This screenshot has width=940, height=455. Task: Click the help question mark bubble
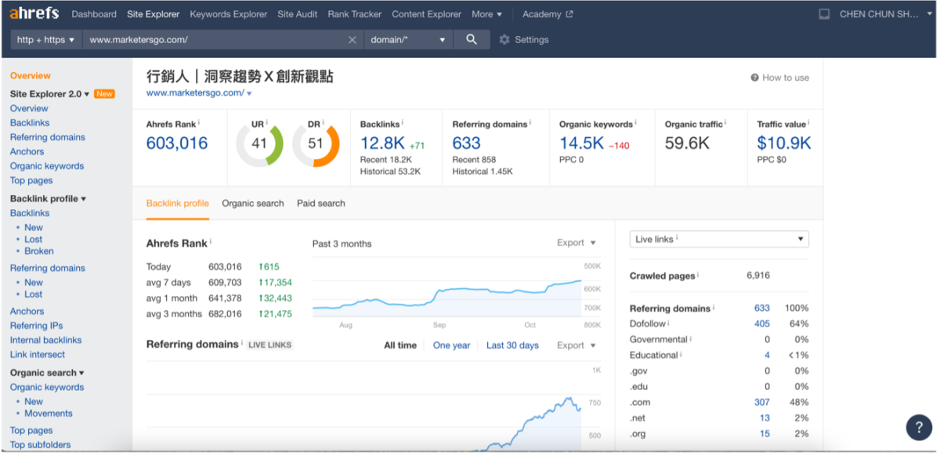(919, 427)
